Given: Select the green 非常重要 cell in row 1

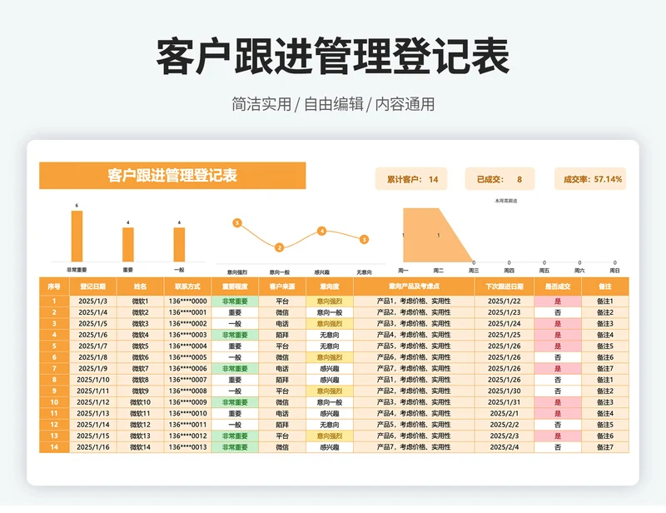Looking at the screenshot, I should (x=235, y=301).
